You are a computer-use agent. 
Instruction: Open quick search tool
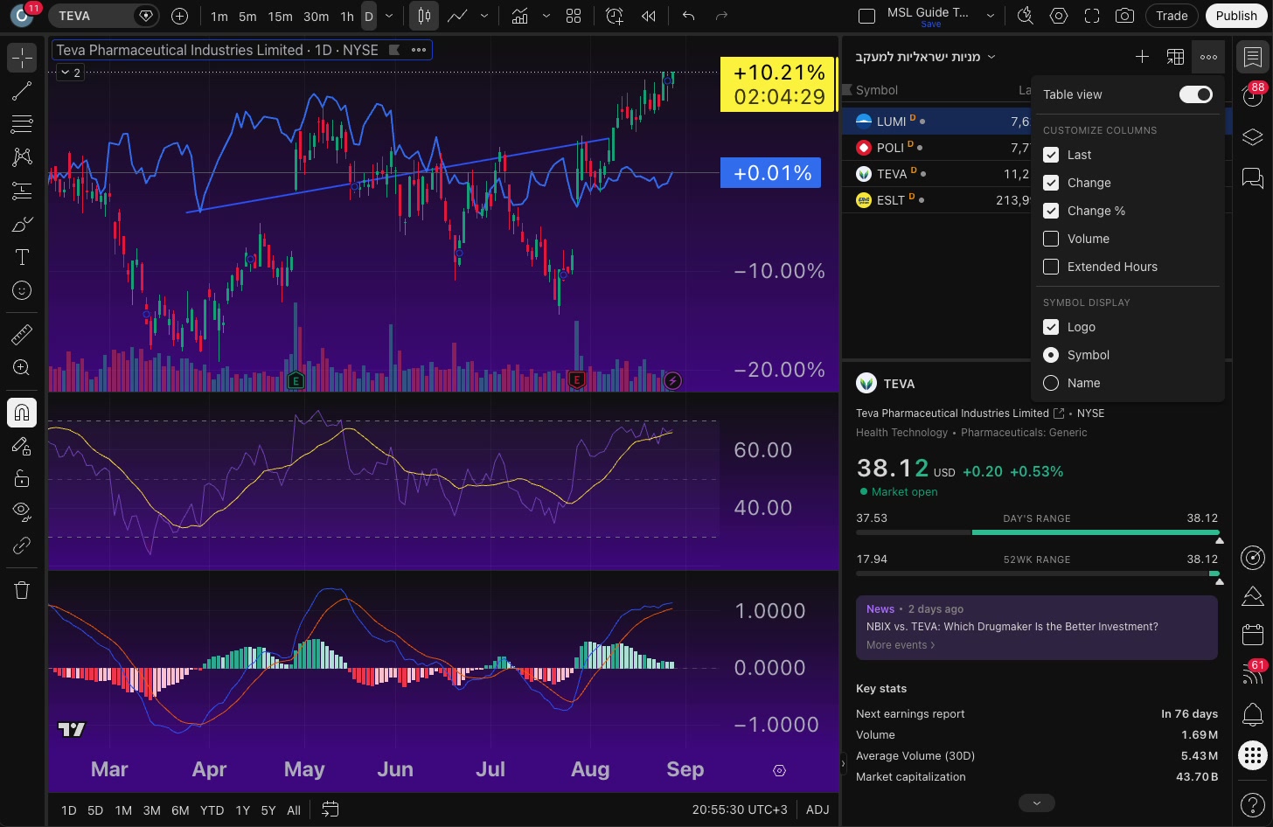coord(1026,16)
